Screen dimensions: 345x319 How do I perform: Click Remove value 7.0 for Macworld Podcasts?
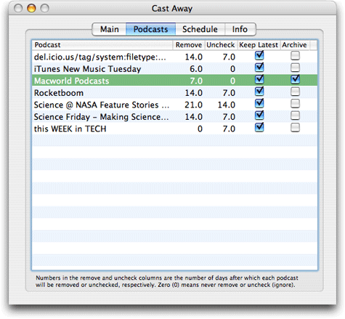click(196, 81)
